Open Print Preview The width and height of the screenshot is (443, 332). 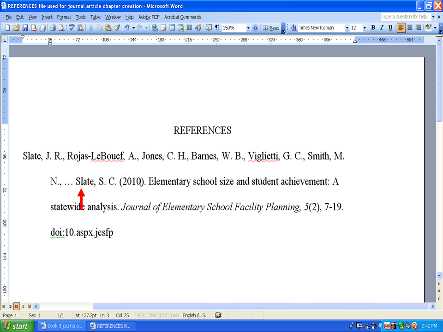point(61,28)
